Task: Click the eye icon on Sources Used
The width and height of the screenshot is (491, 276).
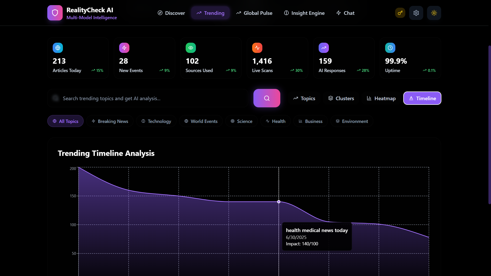Action: tap(191, 48)
